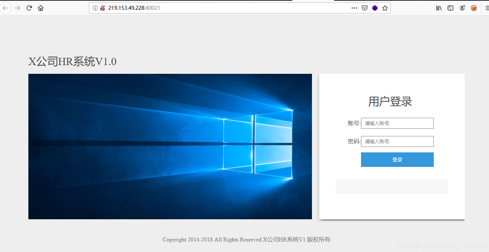Reload the current page
This screenshot has height=252, width=489.
(29, 8)
